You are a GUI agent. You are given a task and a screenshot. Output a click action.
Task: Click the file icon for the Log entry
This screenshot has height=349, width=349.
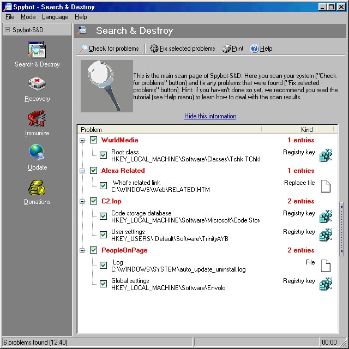326,266
